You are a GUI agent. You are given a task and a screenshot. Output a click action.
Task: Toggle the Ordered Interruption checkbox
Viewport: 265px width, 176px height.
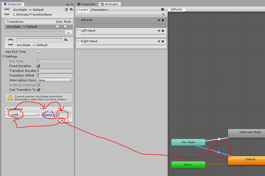(x=39, y=85)
